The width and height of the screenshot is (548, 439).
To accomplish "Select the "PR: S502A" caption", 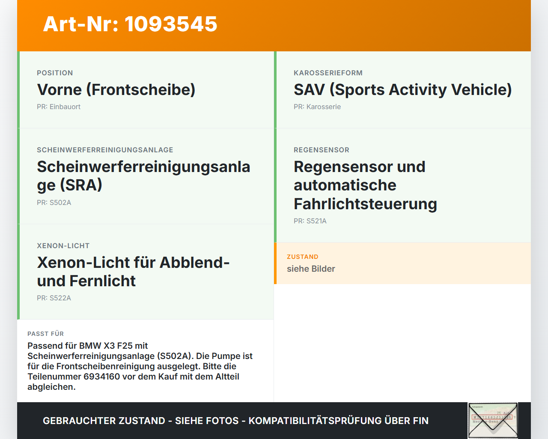I will [54, 202].
